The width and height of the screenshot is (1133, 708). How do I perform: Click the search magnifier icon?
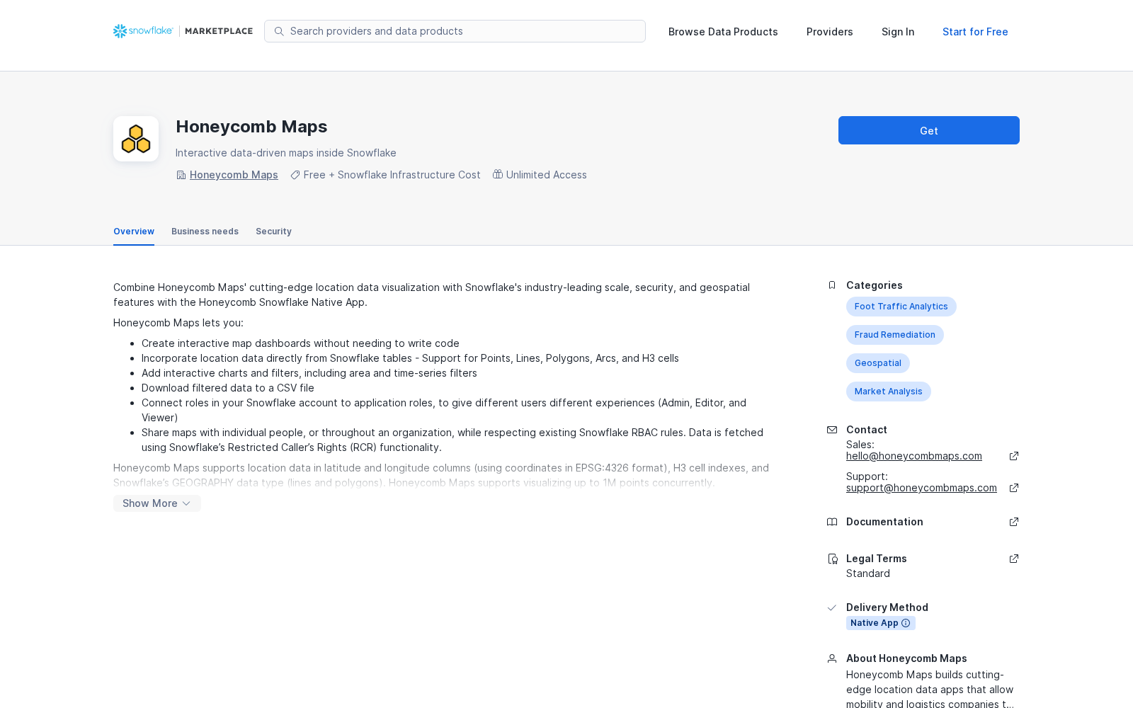[279, 31]
